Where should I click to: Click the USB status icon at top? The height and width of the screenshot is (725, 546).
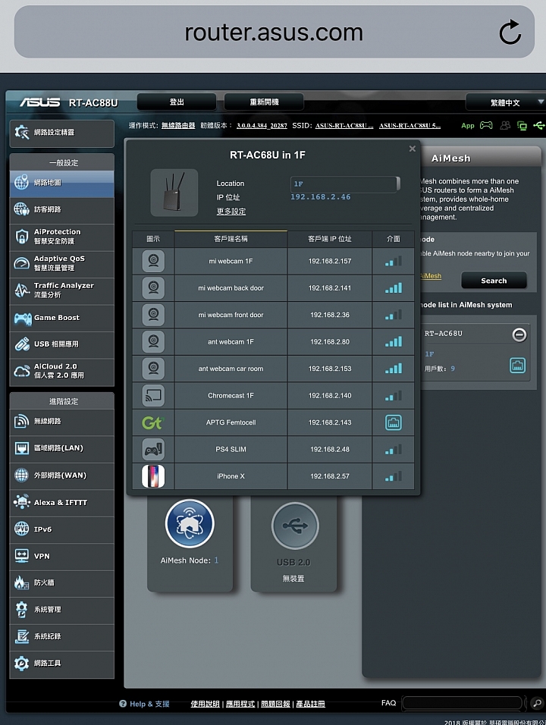coord(539,125)
